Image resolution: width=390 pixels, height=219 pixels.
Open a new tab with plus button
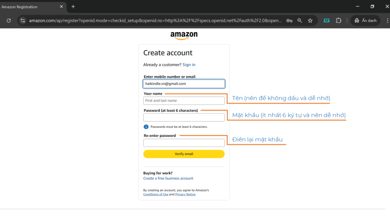click(73, 7)
